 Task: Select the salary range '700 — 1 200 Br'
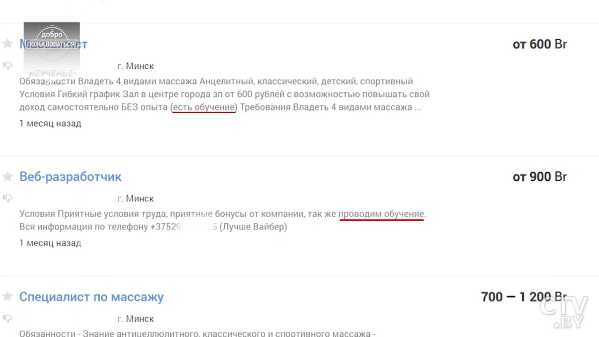(x=524, y=297)
